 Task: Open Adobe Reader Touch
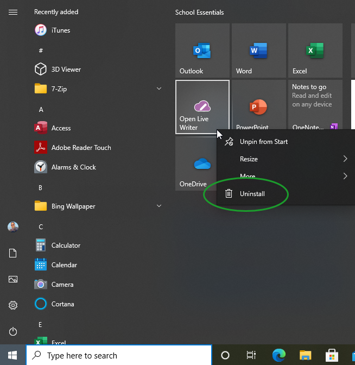click(x=81, y=148)
